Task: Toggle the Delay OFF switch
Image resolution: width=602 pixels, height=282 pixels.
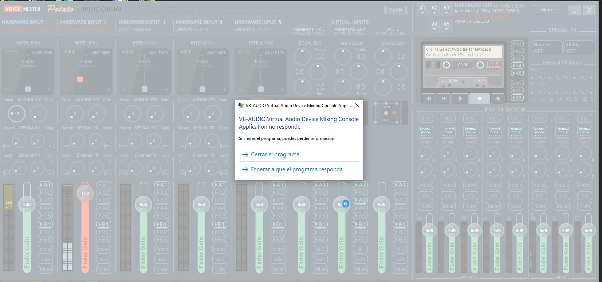Action: (580, 48)
